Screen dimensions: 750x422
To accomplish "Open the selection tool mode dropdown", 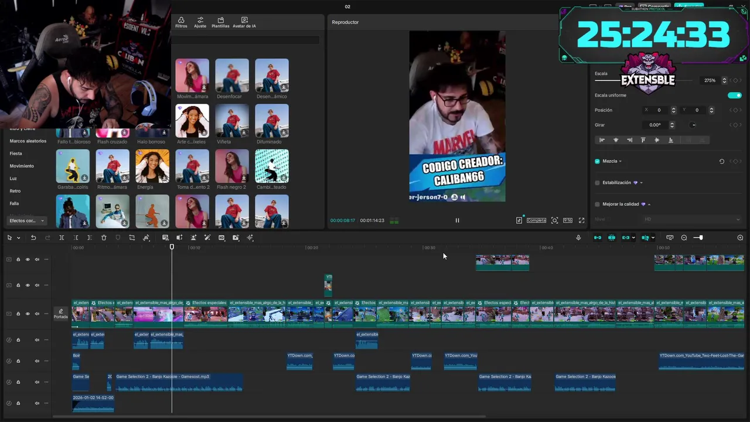I will 18,237.
